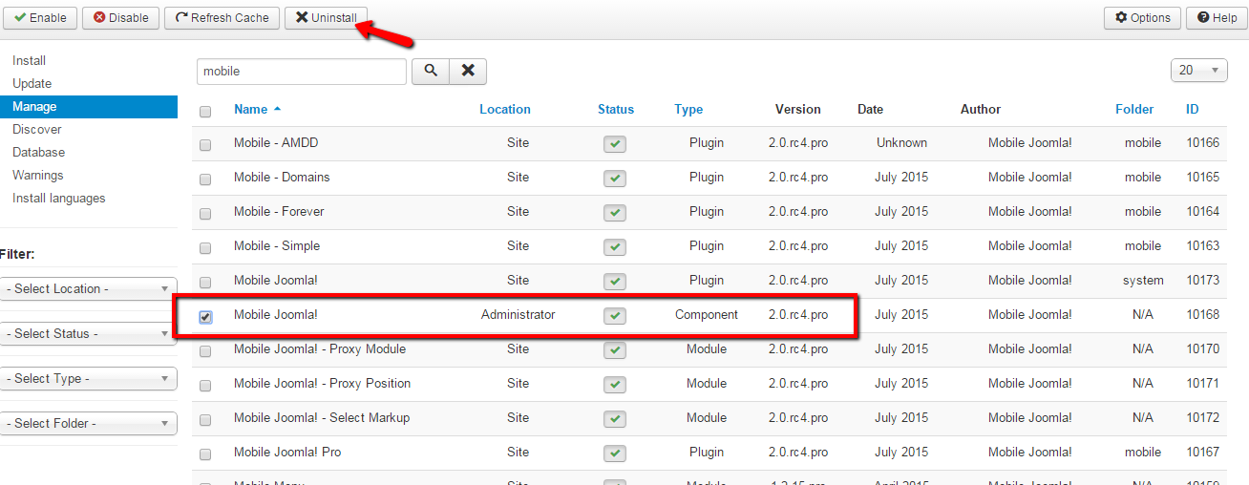Click the Enable toolbar button
The width and height of the screenshot is (1249, 485).
[40, 17]
